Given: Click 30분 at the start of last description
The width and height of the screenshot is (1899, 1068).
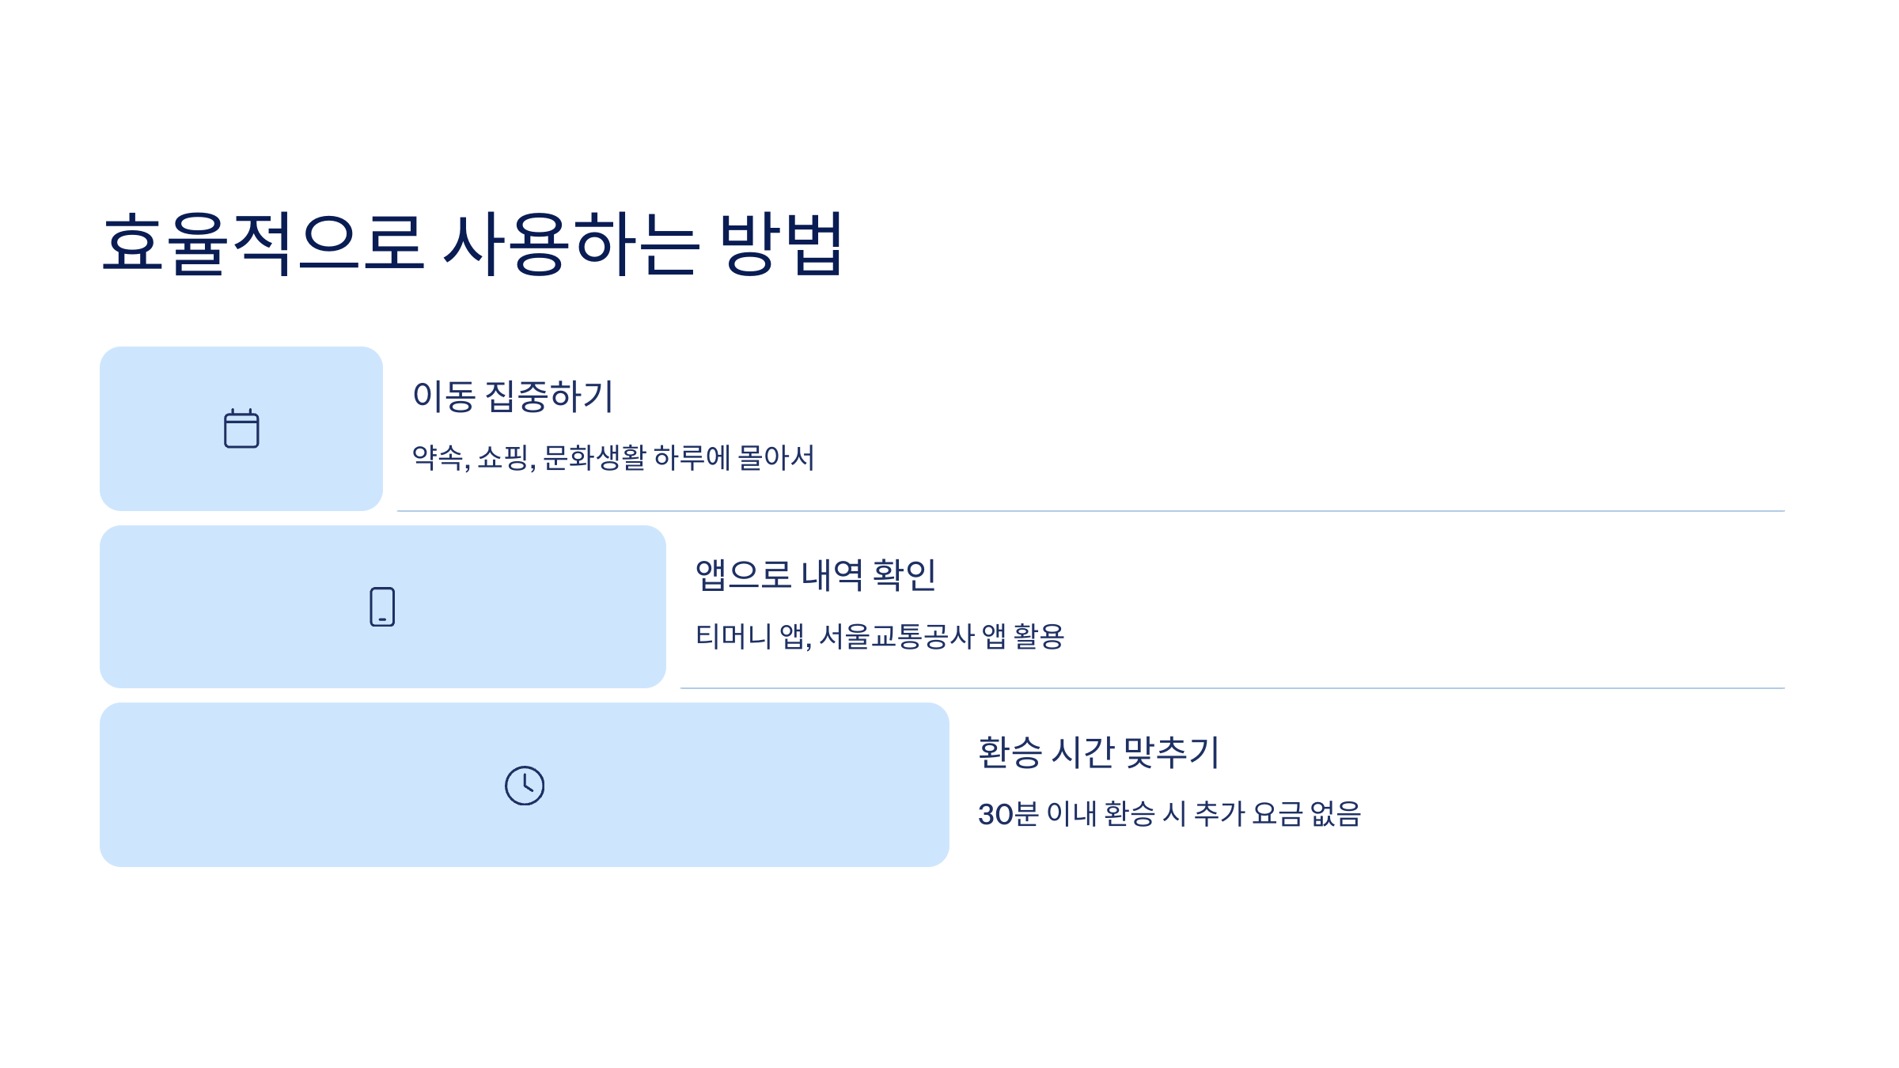Looking at the screenshot, I should (1009, 813).
